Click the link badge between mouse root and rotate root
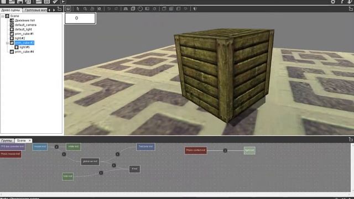The image size is (354, 199). pos(56,147)
